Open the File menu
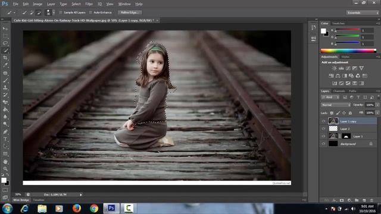Image resolution: width=381 pixels, height=214 pixels. (15, 4)
